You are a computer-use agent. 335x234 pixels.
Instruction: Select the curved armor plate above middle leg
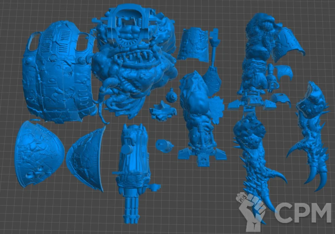(193, 45)
